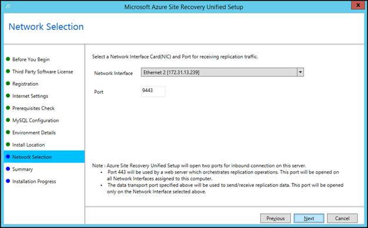Click the green dot beside MySQL Configuration
Screen dimensions: 368x228
point(8,120)
